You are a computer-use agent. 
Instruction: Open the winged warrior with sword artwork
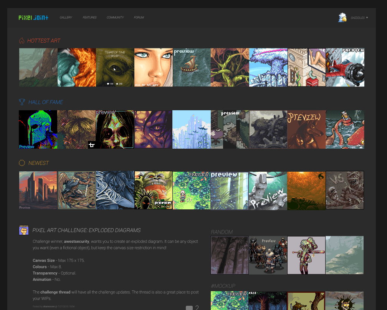click(x=76, y=190)
